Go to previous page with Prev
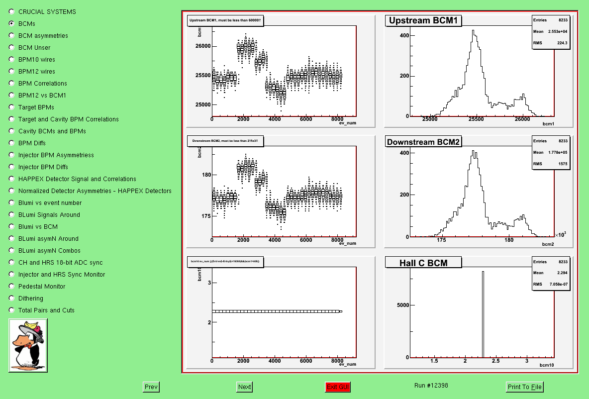This screenshot has height=399, width=589. [151, 387]
